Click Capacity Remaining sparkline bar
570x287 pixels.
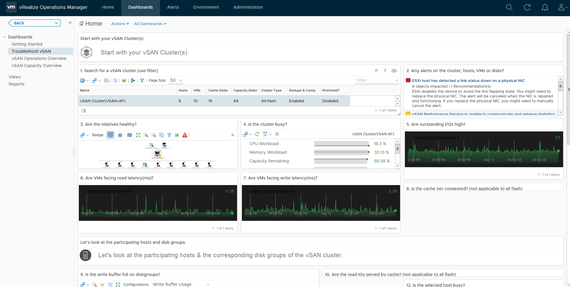342,161
